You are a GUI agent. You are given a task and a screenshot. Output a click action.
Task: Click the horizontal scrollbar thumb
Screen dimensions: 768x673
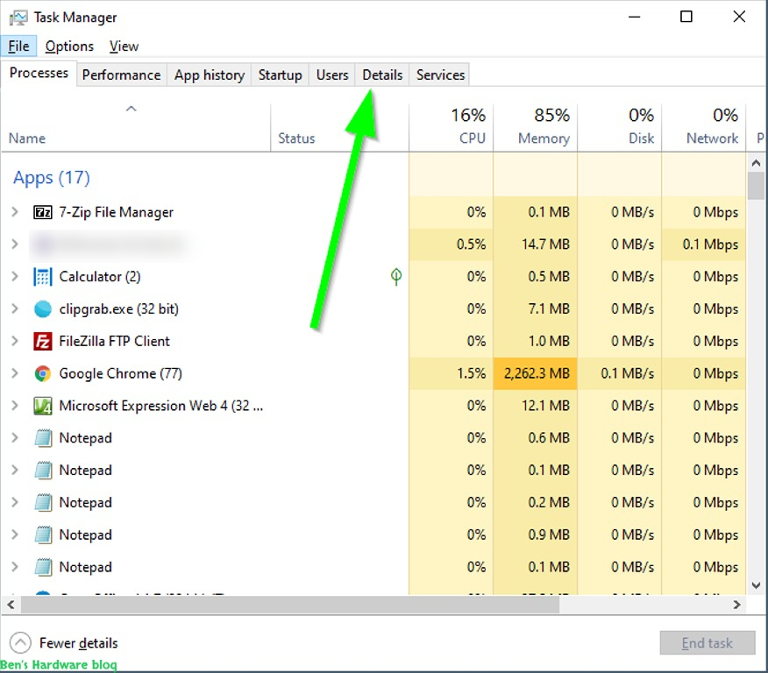click(x=290, y=605)
